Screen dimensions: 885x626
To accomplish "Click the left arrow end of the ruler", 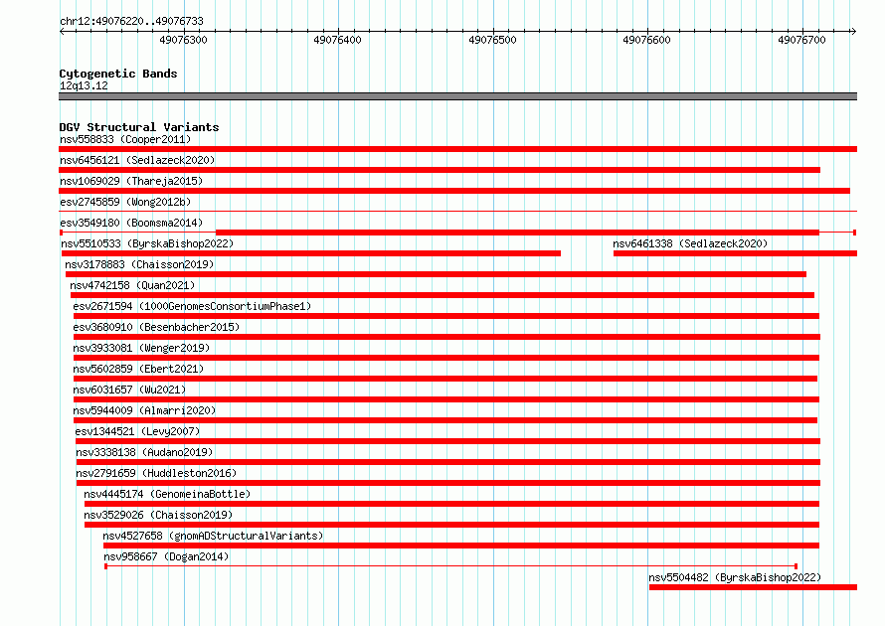I will tap(62, 32).
